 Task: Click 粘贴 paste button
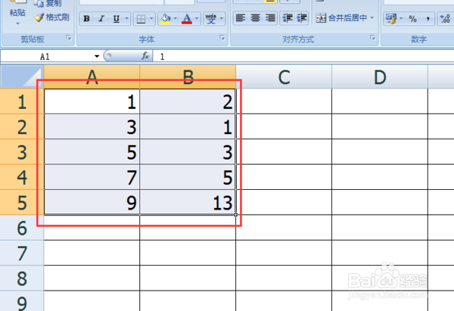[x=17, y=13]
